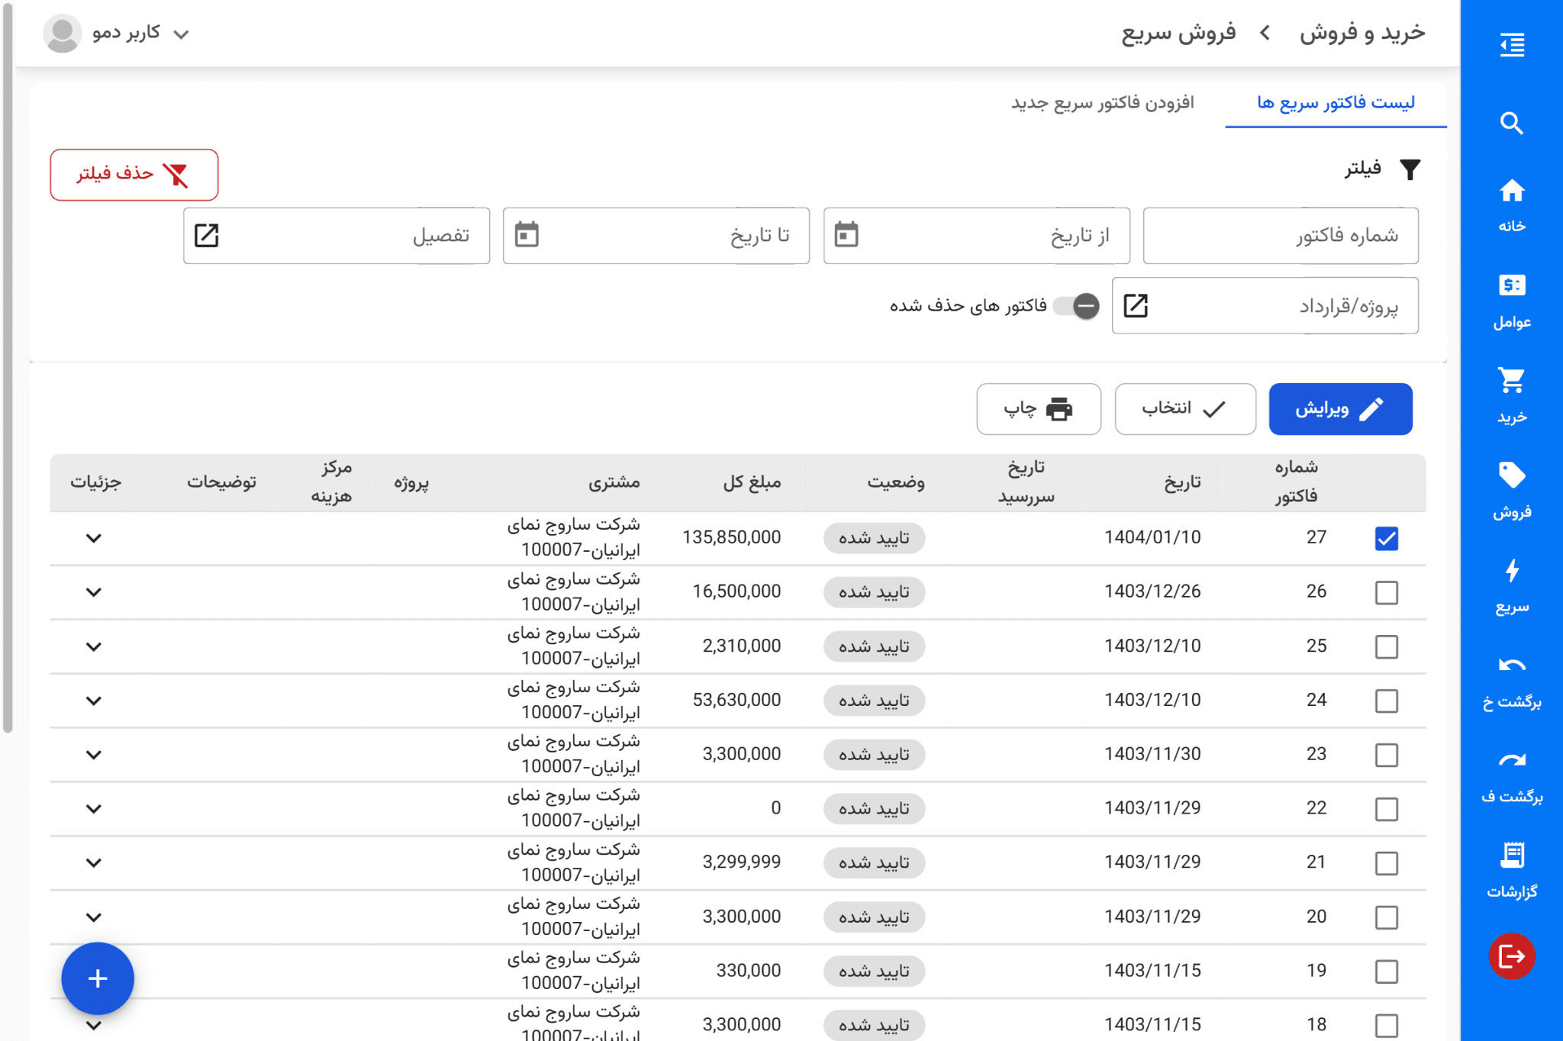Switch to لیست فاکتور سریع ها tab

tap(1336, 102)
